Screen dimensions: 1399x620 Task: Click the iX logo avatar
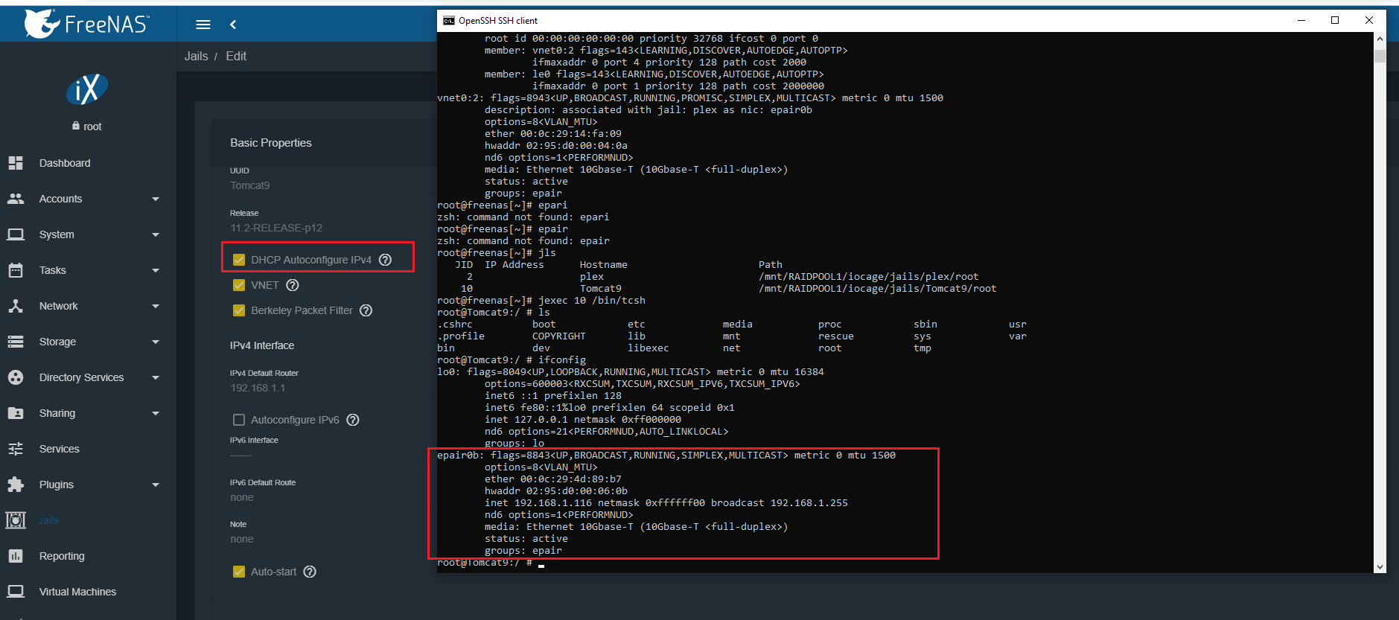coord(88,89)
